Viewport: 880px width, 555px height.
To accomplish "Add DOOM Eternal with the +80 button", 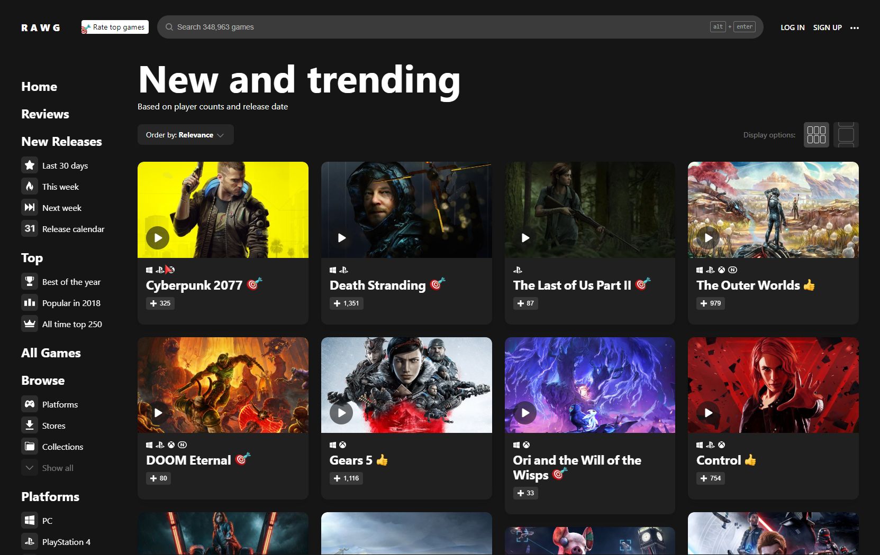I will pyautogui.click(x=159, y=478).
